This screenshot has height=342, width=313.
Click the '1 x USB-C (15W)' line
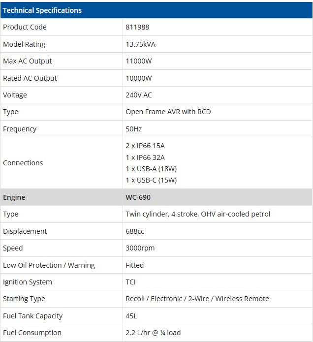click(151, 180)
